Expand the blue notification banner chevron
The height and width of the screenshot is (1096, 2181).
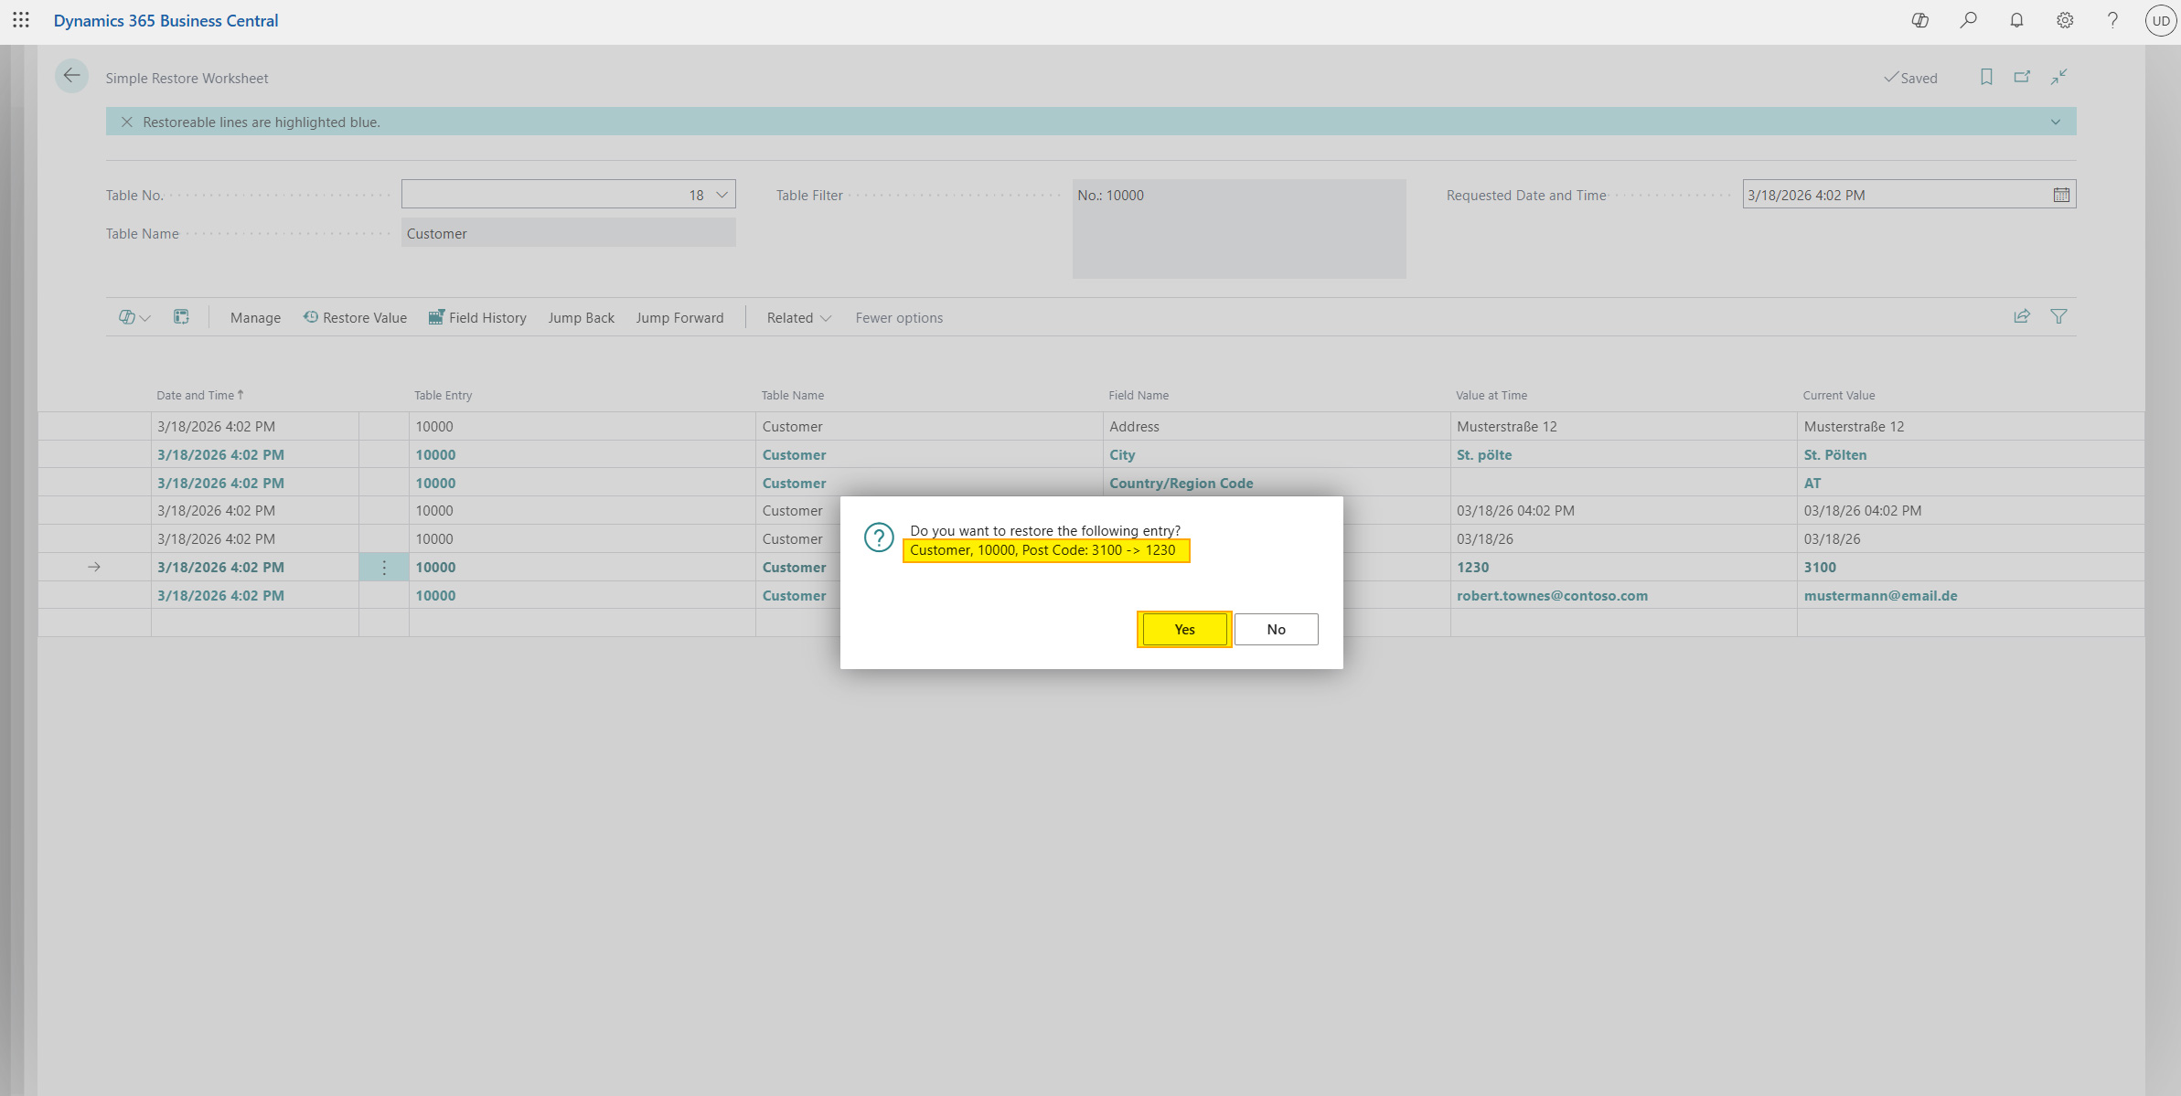coord(2054,121)
